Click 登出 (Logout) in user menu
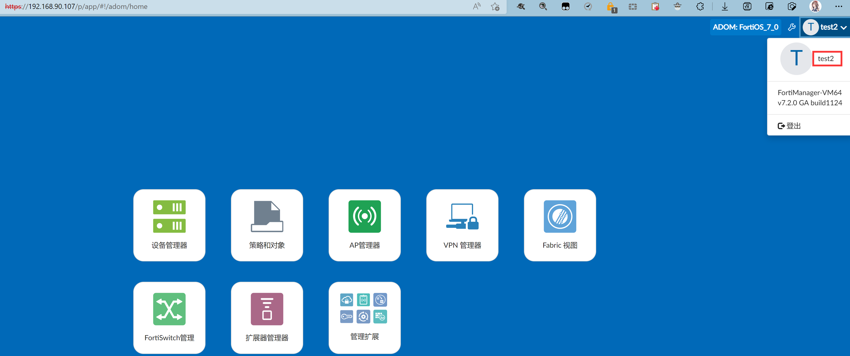The height and width of the screenshot is (356, 850). coord(789,126)
